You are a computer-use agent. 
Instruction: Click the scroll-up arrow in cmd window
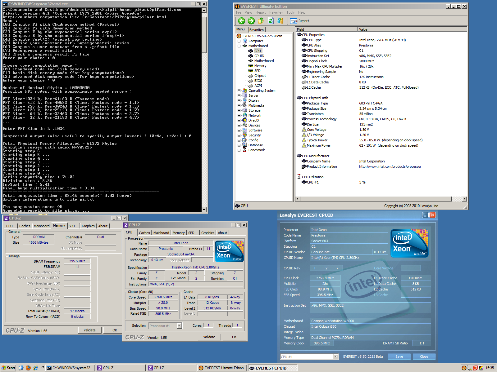(x=204, y=10)
